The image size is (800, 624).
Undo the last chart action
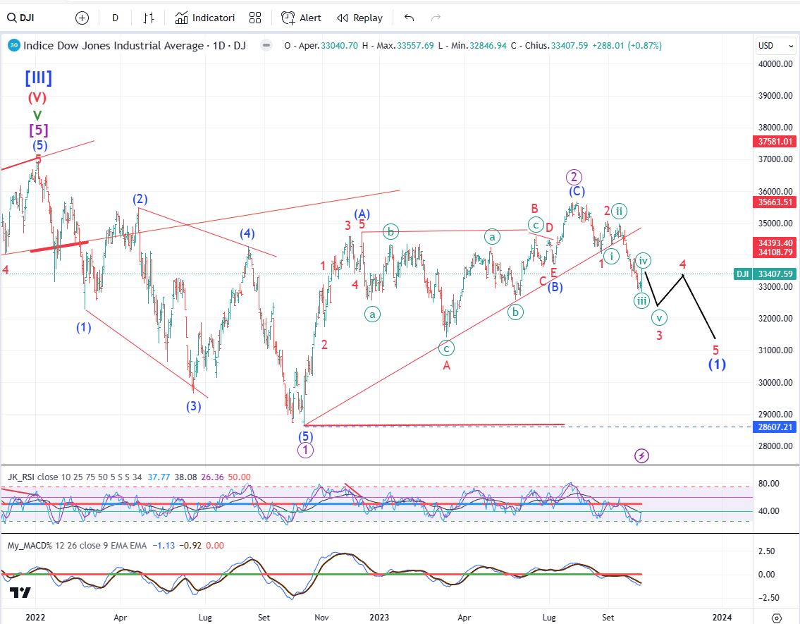(x=409, y=18)
